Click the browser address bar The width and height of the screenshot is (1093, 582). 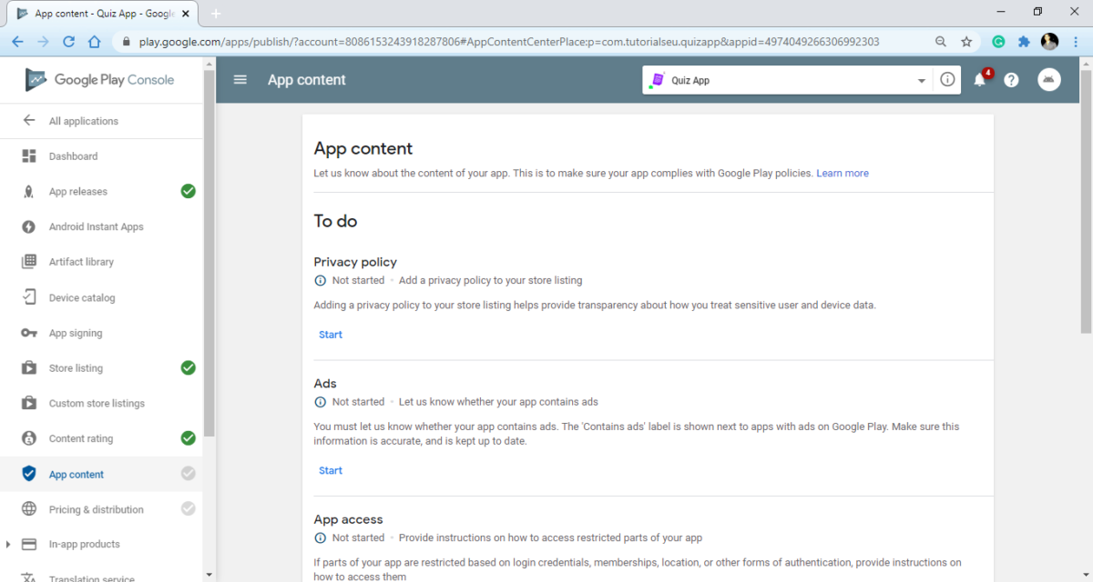tap(510, 42)
